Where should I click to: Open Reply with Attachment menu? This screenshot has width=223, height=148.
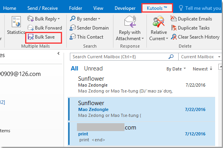click(130, 28)
